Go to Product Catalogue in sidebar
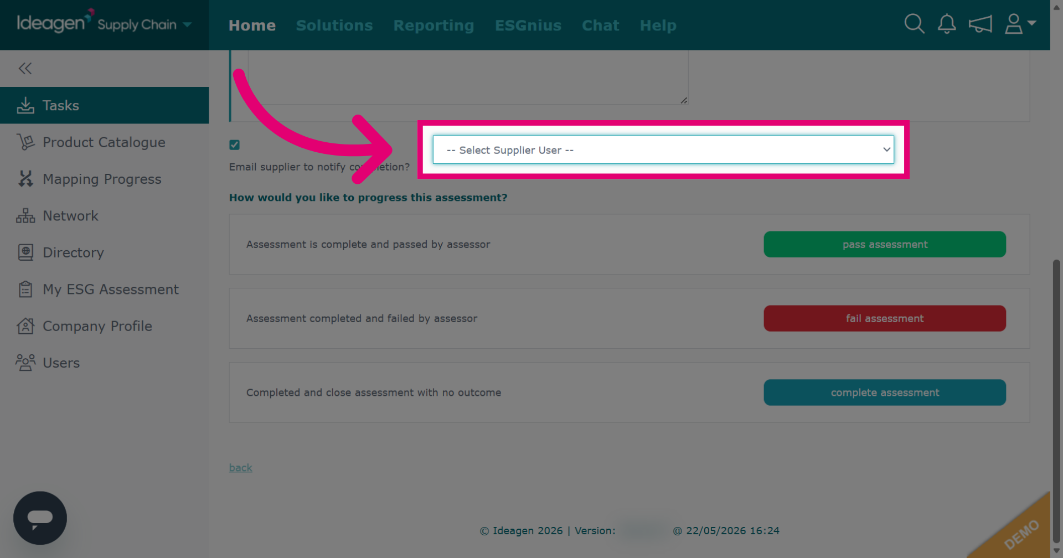The height and width of the screenshot is (558, 1063). (x=104, y=142)
